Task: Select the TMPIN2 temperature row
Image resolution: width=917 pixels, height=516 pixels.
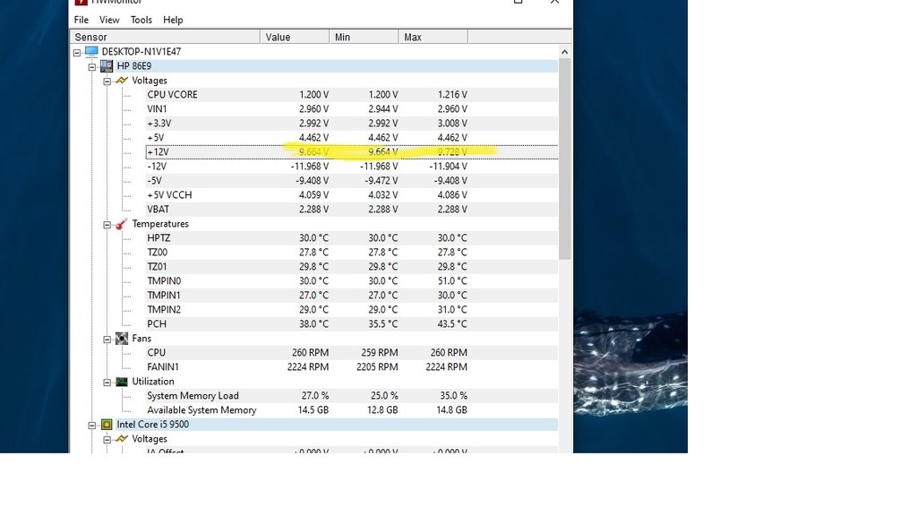Action: pos(351,309)
